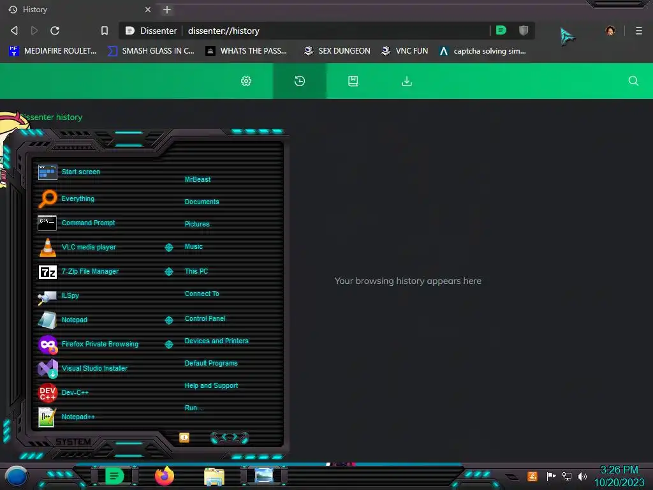653x490 pixels.
Task: Open File Explorer from the taskbar
Action: (214, 476)
